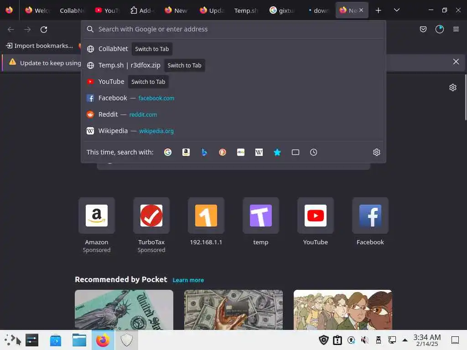The width and height of the screenshot is (467, 350).
Task: Open the Firefox account icon
Action: tap(439, 29)
